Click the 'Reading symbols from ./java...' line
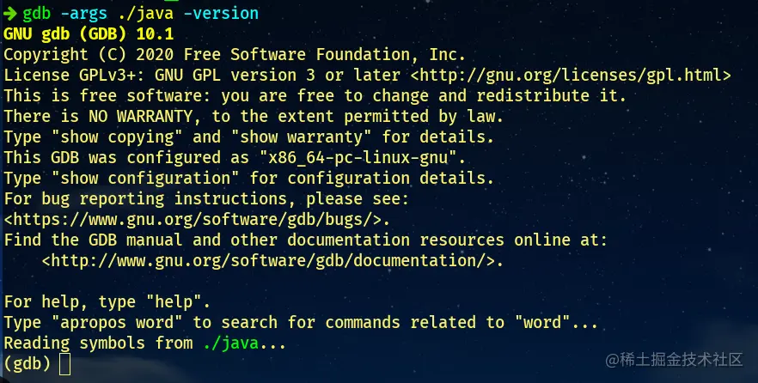The width and height of the screenshot is (758, 383). [145, 343]
